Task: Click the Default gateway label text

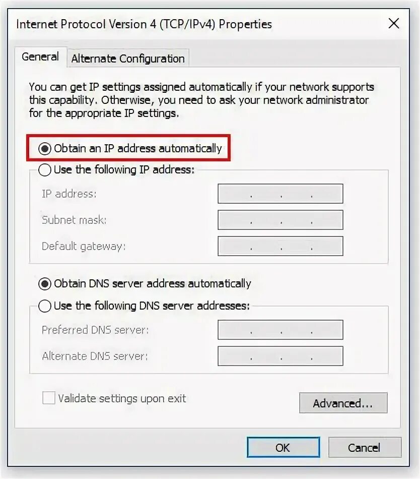Action: (x=84, y=246)
